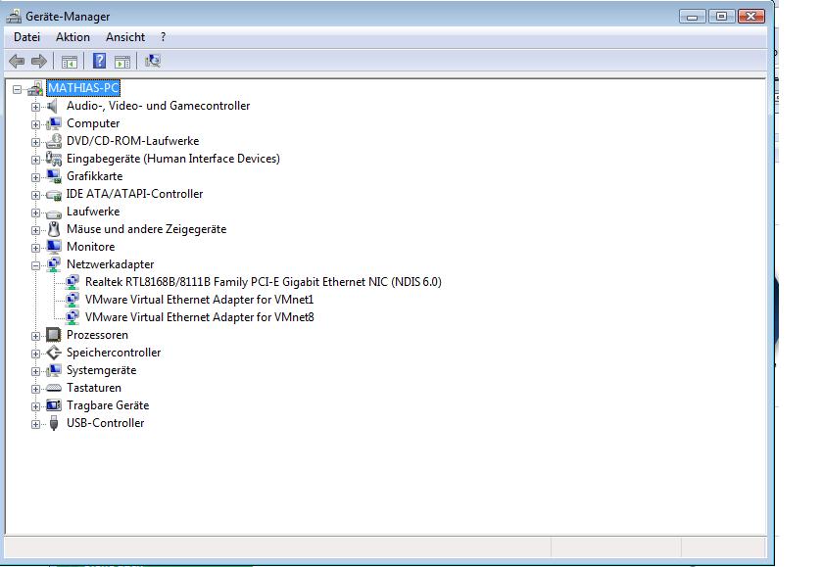823x567 pixels.
Task: Select the Tragbare Geräte label
Action: (108, 405)
